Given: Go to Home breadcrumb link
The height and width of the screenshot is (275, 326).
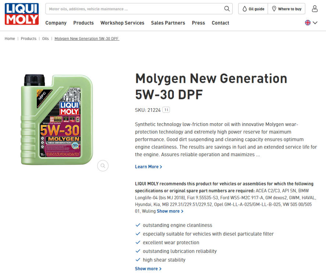Looking at the screenshot, I should [x=10, y=38].
